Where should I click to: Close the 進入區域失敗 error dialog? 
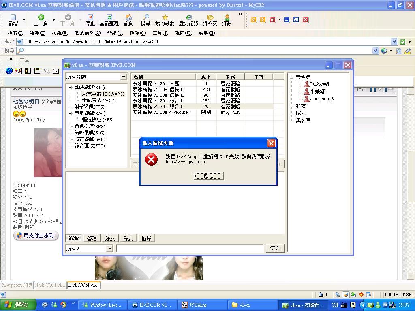pos(271,143)
